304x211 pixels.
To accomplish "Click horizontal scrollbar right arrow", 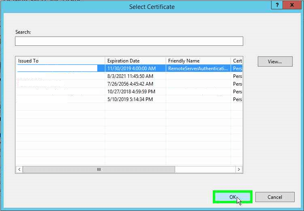I will (239, 169).
